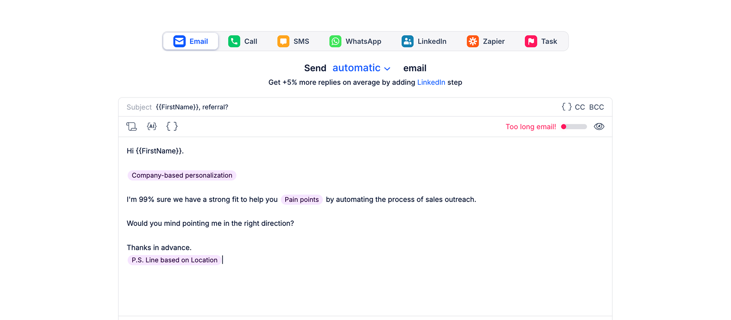Click the LinkedIn people icon
731x320 pixels.
[x=407, y=41]
